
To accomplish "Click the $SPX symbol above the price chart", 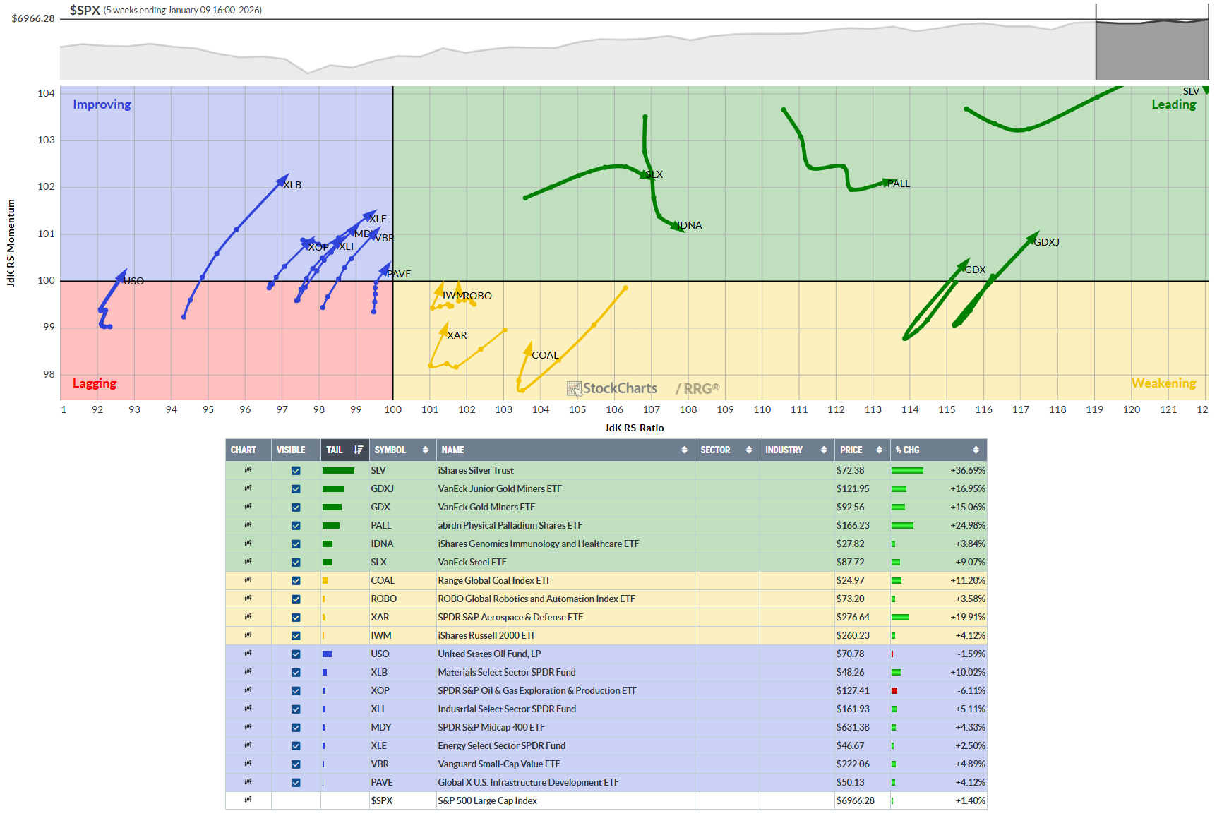I will [85, 10].
